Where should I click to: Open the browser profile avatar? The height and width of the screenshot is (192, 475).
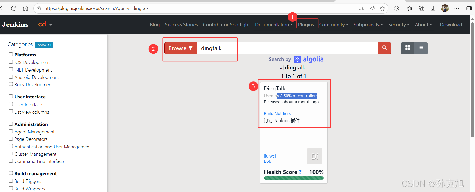(x=445, y=8)
